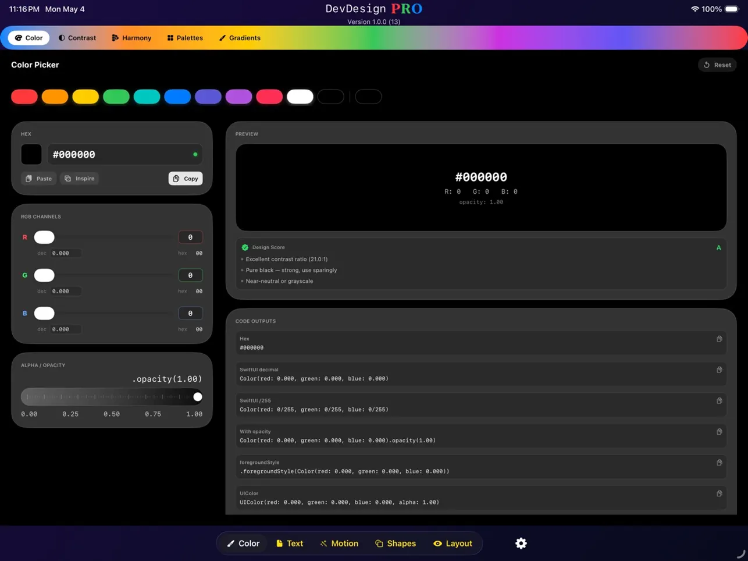Image resolution: width=748 pixels, height=561 pixels.
Task: Copy the SwiftUI decimal code output
Action: pyautogui.click(x=719, y=370)
